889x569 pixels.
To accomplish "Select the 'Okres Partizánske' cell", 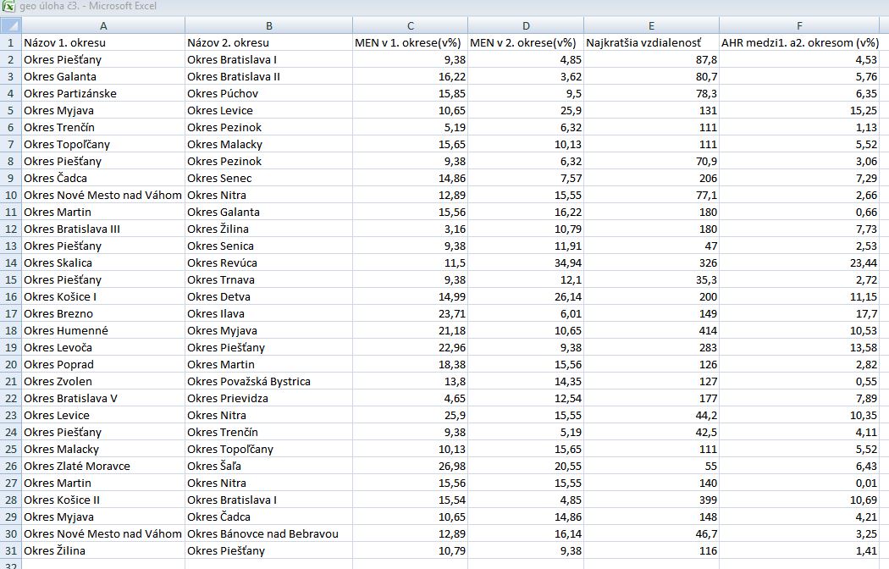I will pyautogui.click(x=103, y=93).
